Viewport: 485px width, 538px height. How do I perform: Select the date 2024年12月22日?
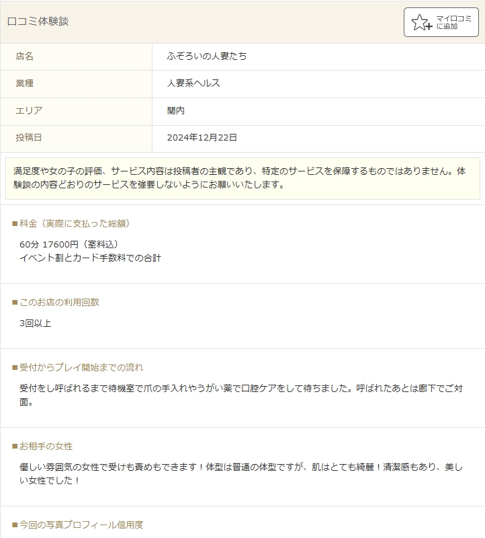pos(202,138)
